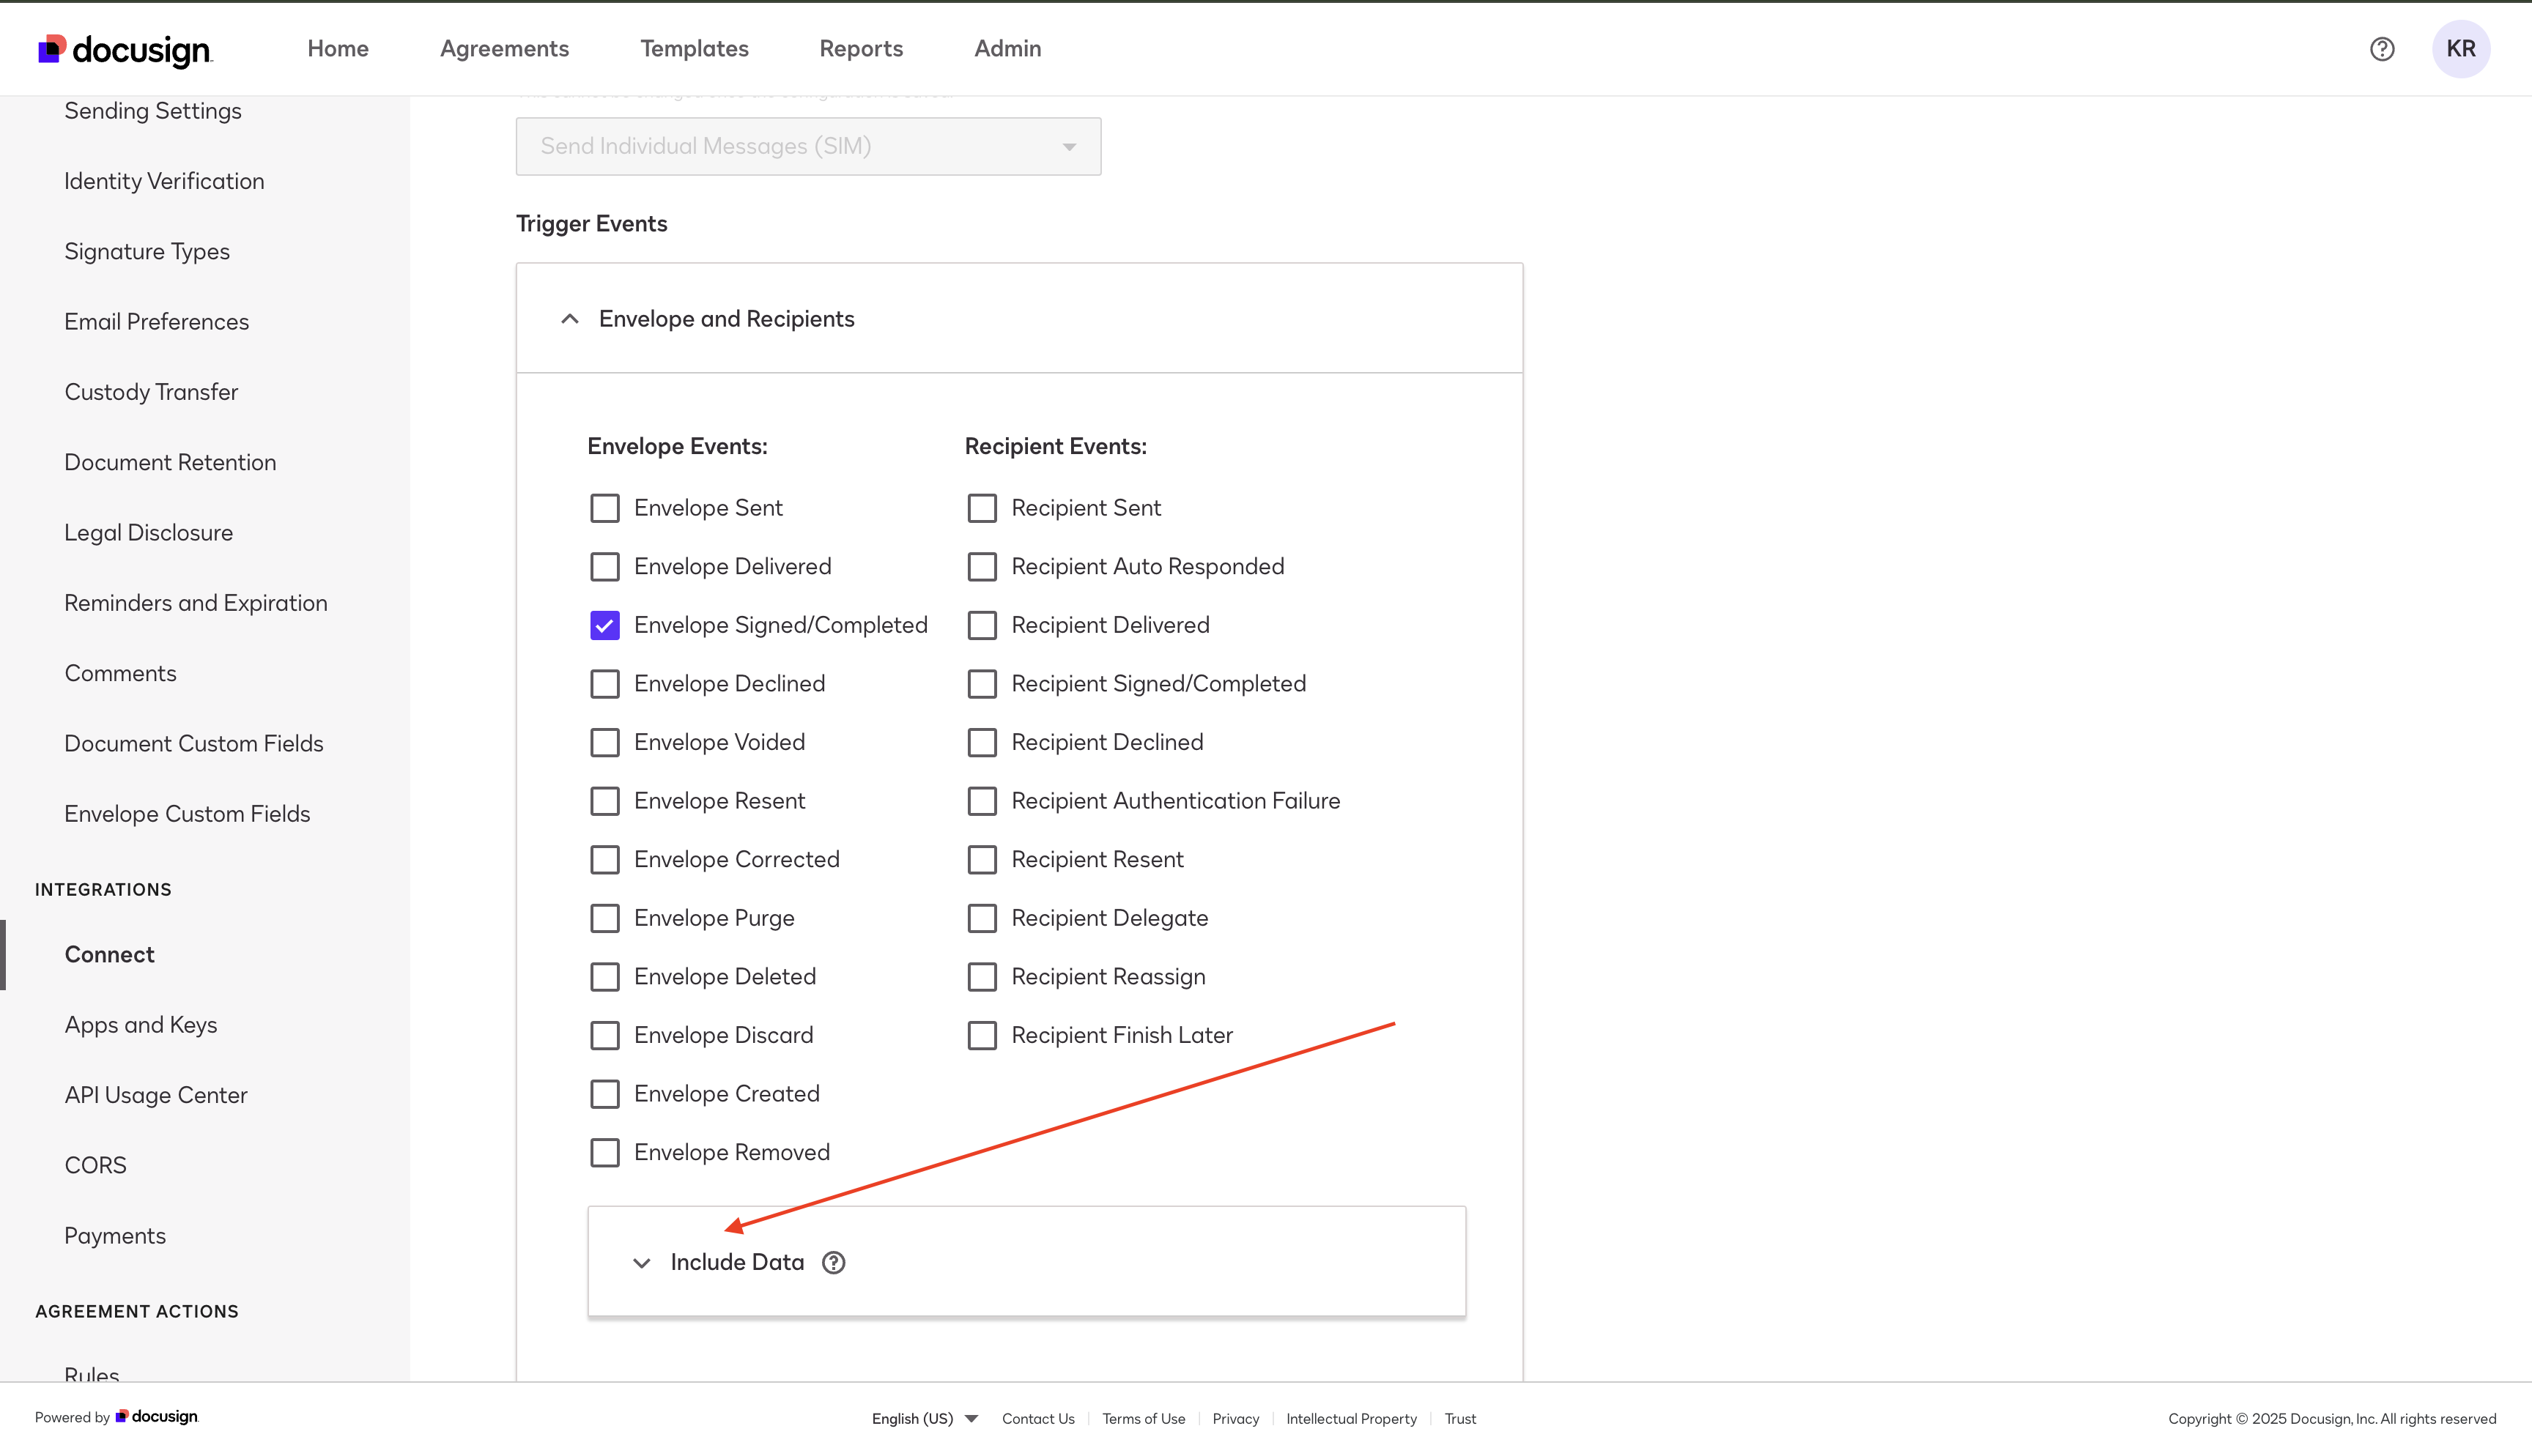Click the Contact Us link
The height and width of the screenshot is (1456, 2532).
(1038, 1418)
